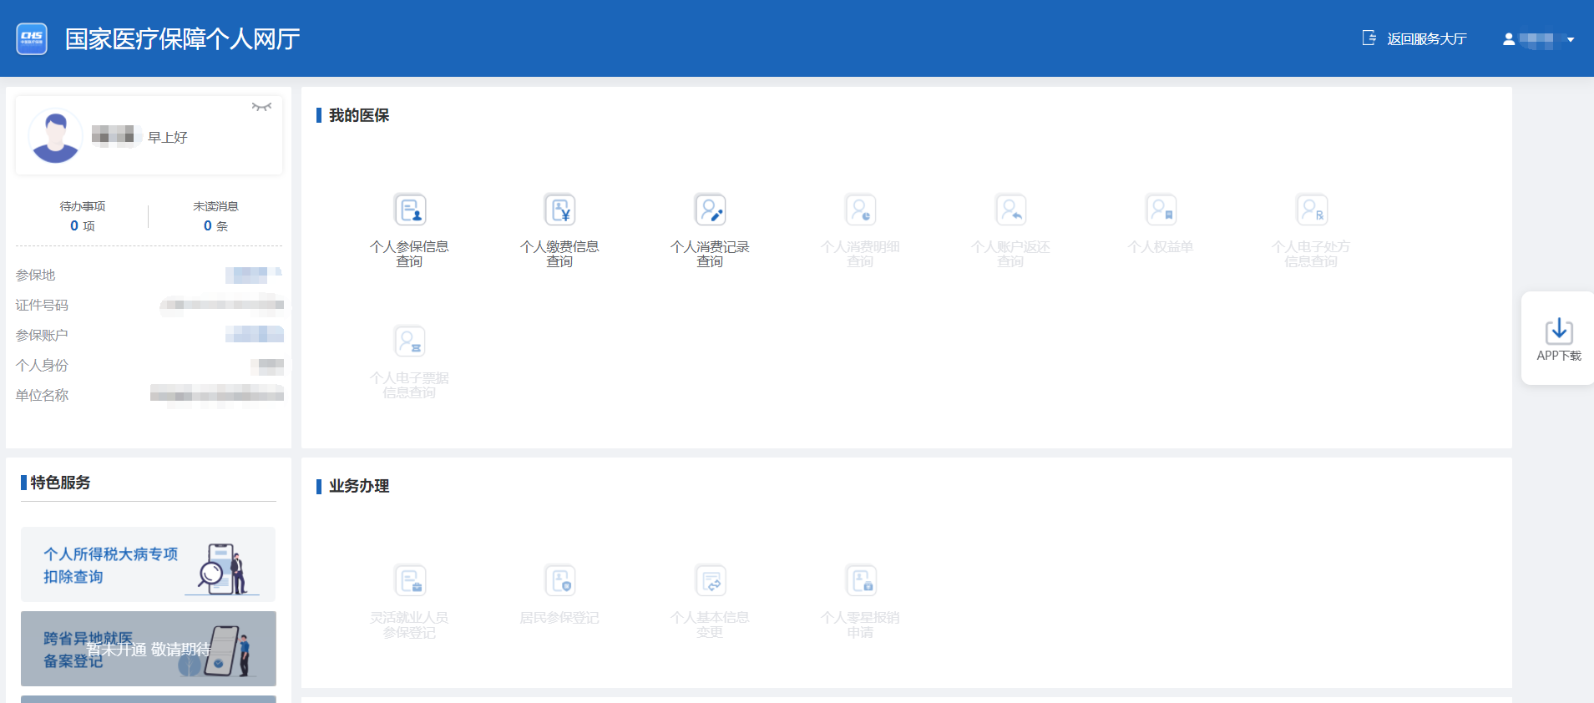Screen dimensions: 1594x703
Task: Click the user avatar picture
Action: pyautogui.click(x=55, y=136)
